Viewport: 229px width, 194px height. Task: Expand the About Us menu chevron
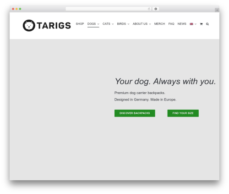click(150, 24)
